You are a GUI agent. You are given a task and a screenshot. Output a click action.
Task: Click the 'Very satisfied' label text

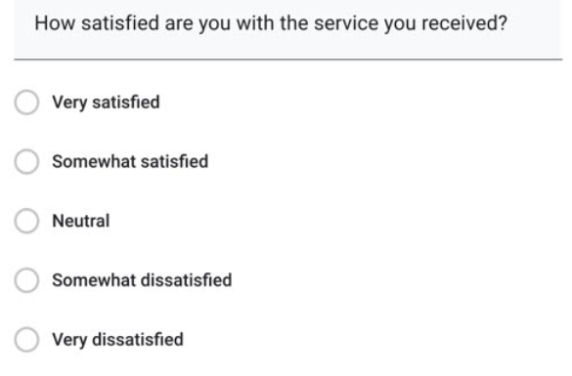point(106,103)
